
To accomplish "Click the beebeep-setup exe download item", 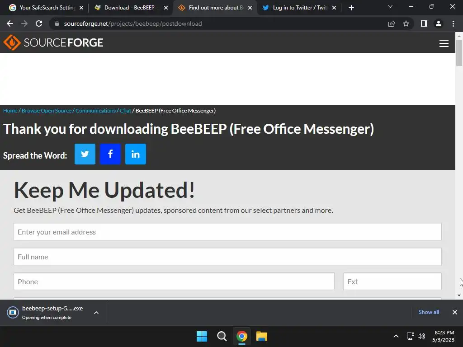I will (x=47, y=313).
